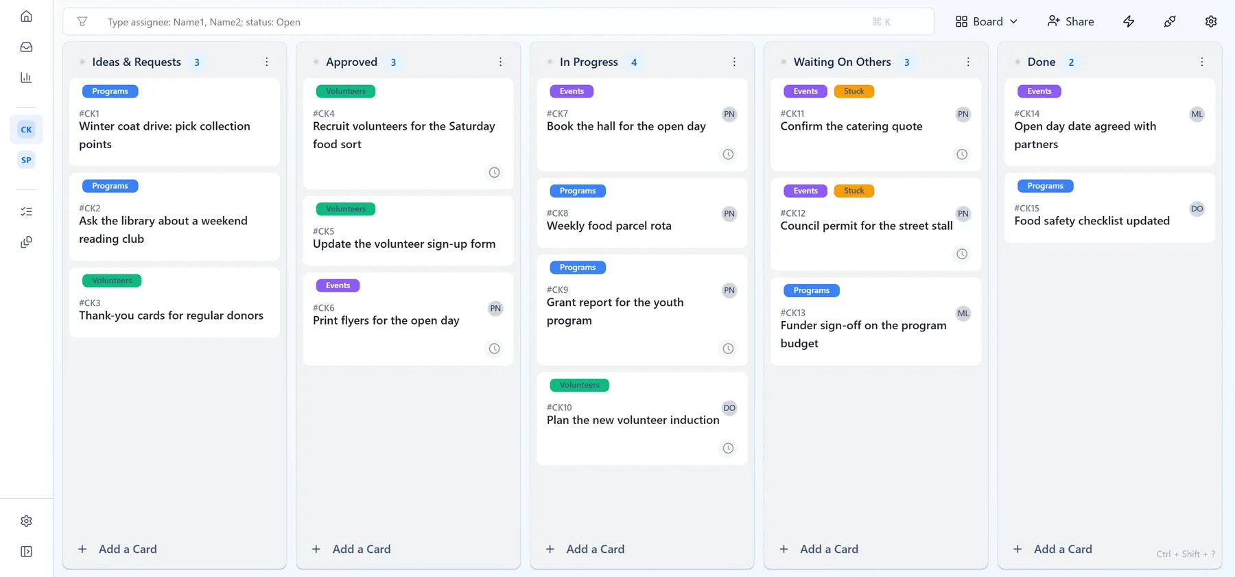This screenshot has width=1235, height=577.
Task: Click the DO avatar on card CK15
Action: 1197,209
